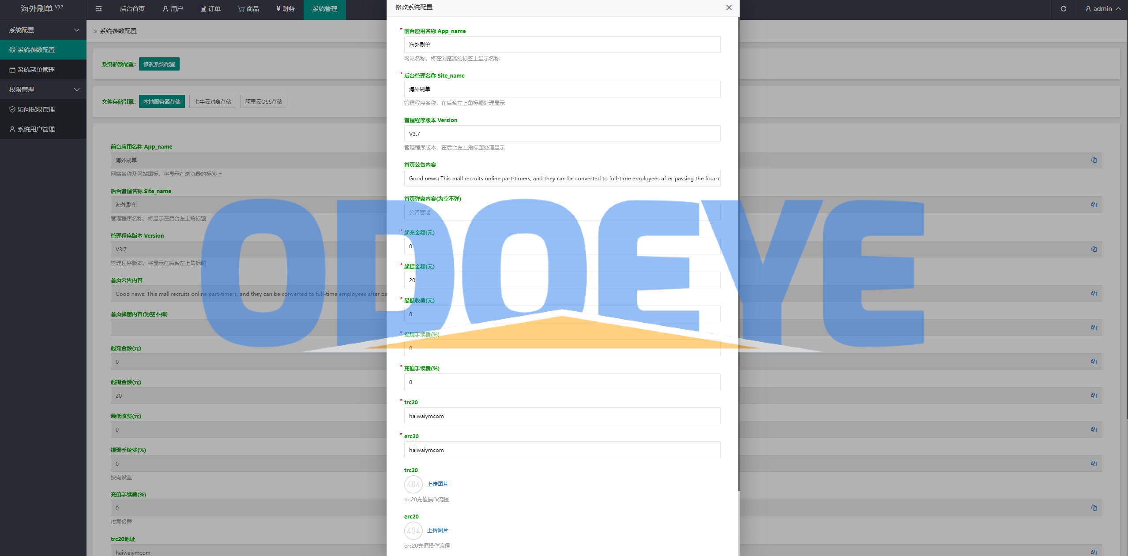Copy the 前台应用名称 App_name value icon
The image size is (1128, 556).
pos(1094,160)
